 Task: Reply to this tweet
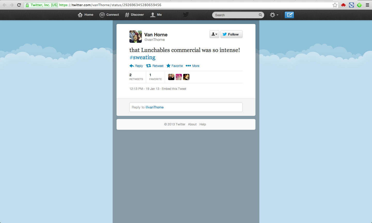point(136,66)
